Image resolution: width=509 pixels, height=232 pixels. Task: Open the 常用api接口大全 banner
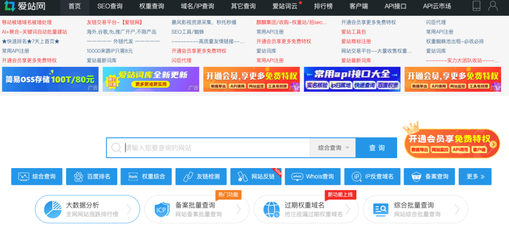pyautogui.click(x=352, y=79)
